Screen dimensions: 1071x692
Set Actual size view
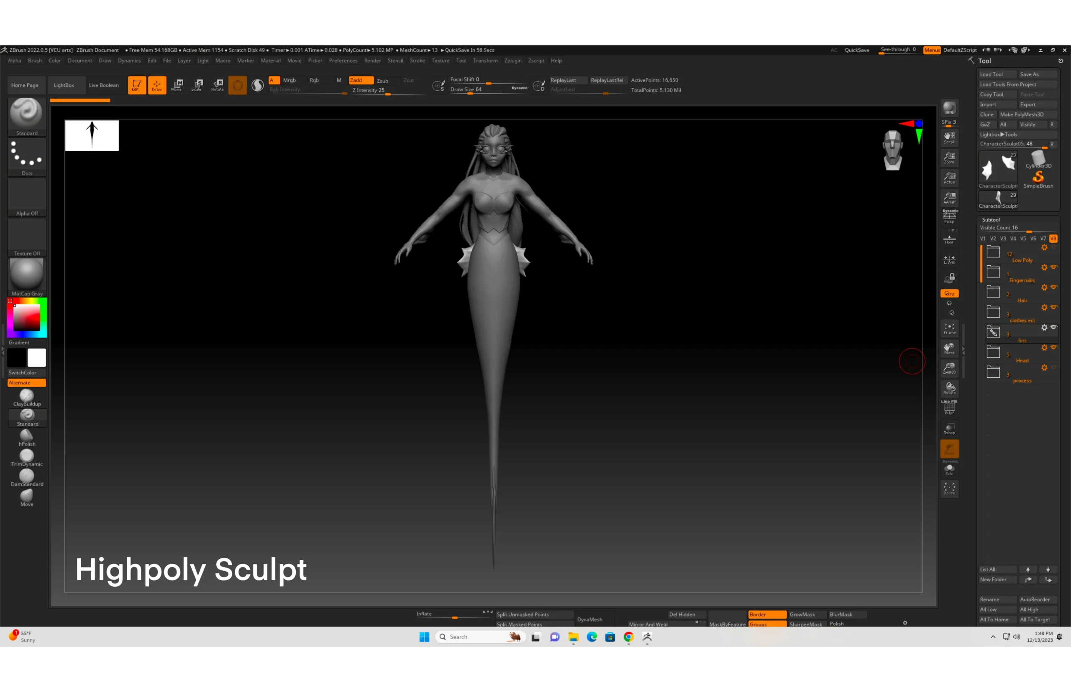tap(949, 178)
